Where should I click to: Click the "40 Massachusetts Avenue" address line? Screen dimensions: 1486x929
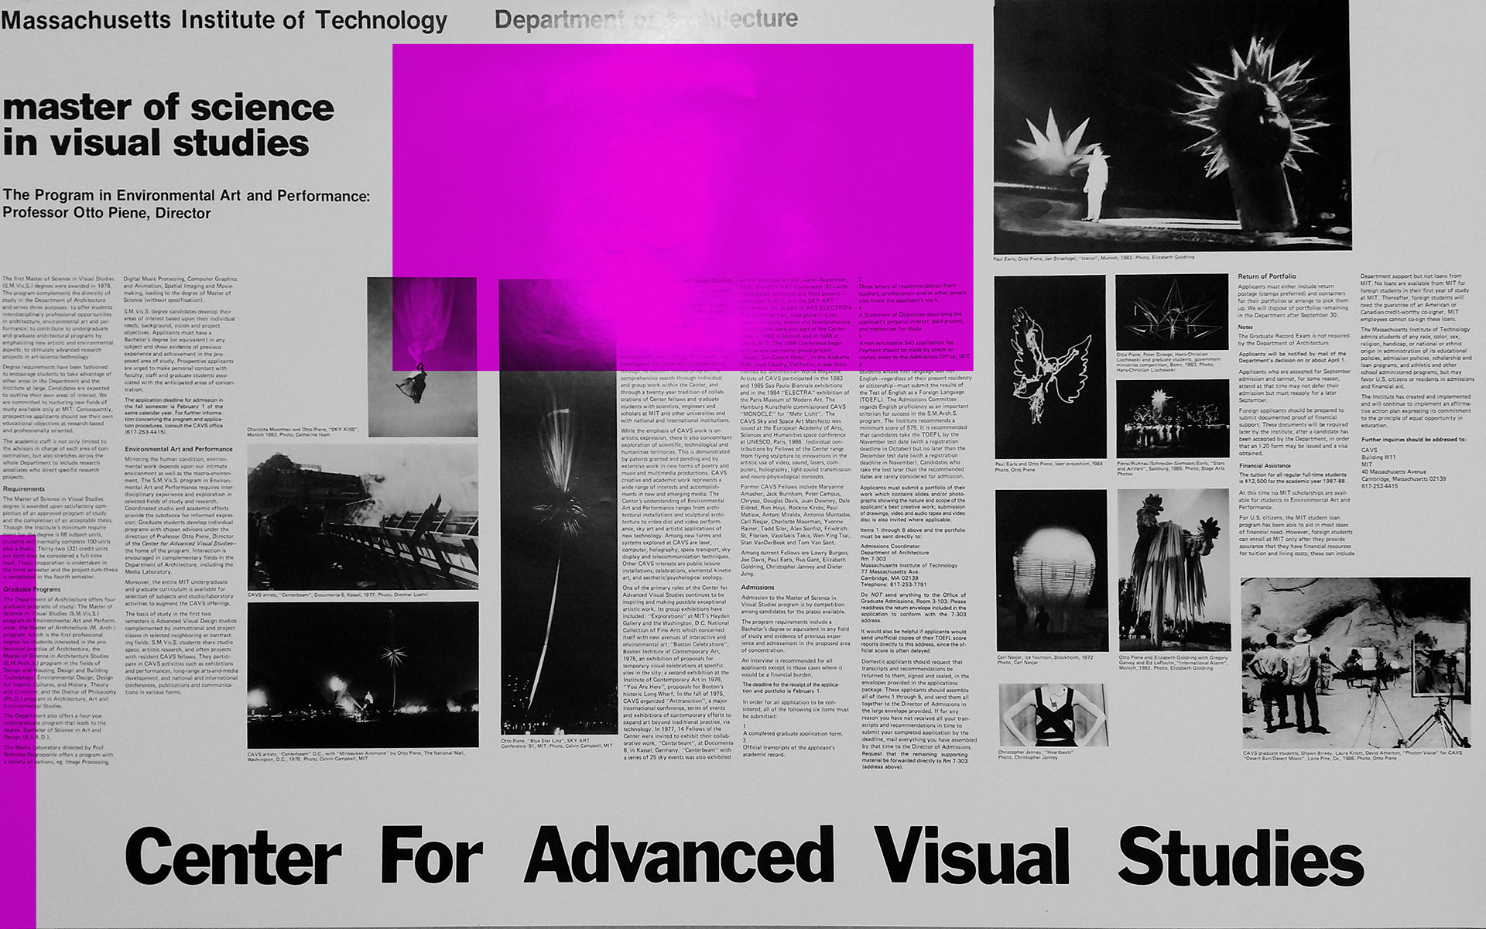1393,471
